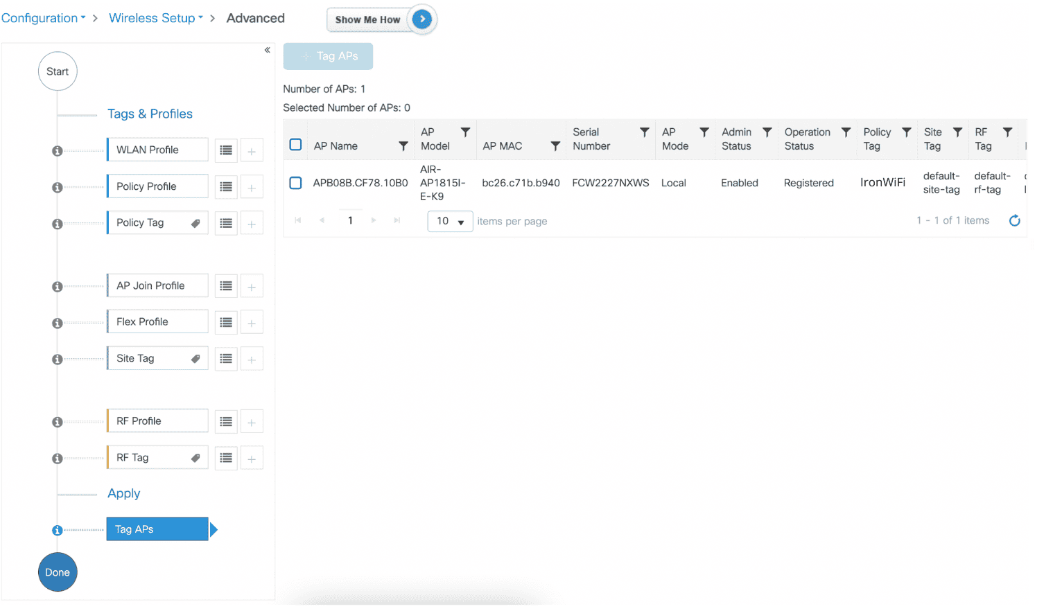Viewport: 1053px width, 611px height.
Task: Click the info icon beside Policy Tag
Action: pos(58,224)
